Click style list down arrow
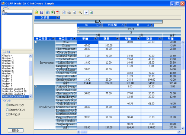This screenshot has width=186, height=135. tap(31, 96)
